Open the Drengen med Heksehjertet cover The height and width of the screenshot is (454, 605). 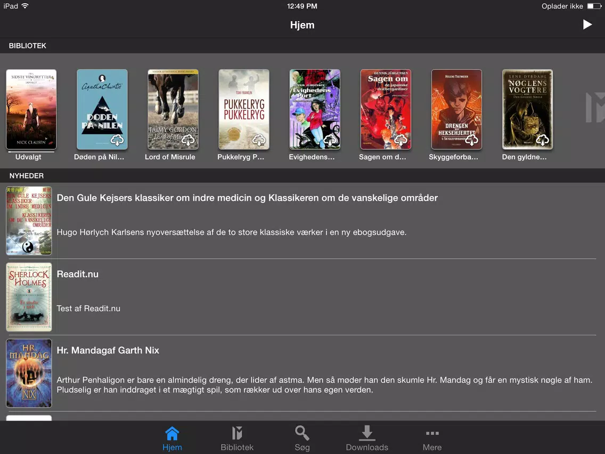(456, 109)
